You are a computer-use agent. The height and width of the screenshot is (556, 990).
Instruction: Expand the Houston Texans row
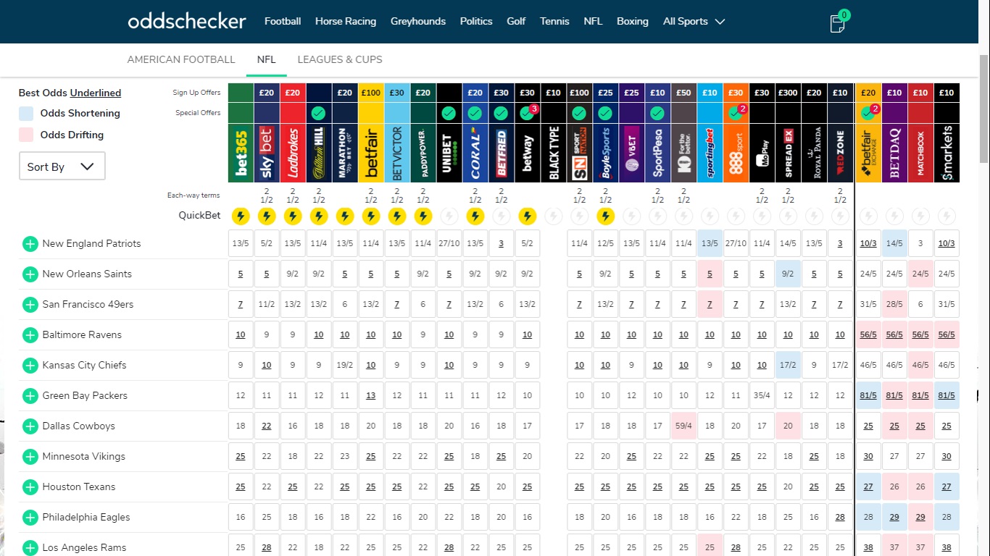[x=30, y=487]
